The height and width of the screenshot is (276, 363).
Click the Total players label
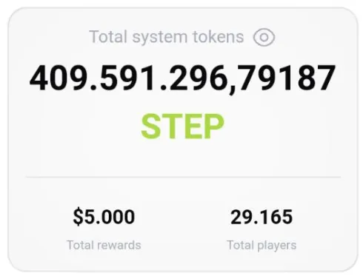coord(262,246)
